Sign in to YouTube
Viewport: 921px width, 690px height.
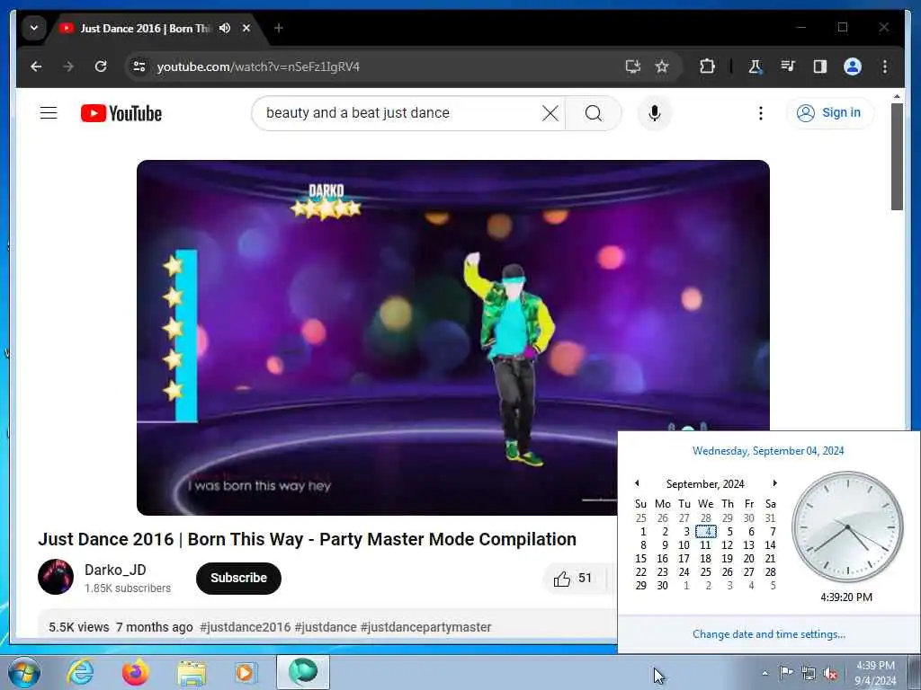point(829,112)
